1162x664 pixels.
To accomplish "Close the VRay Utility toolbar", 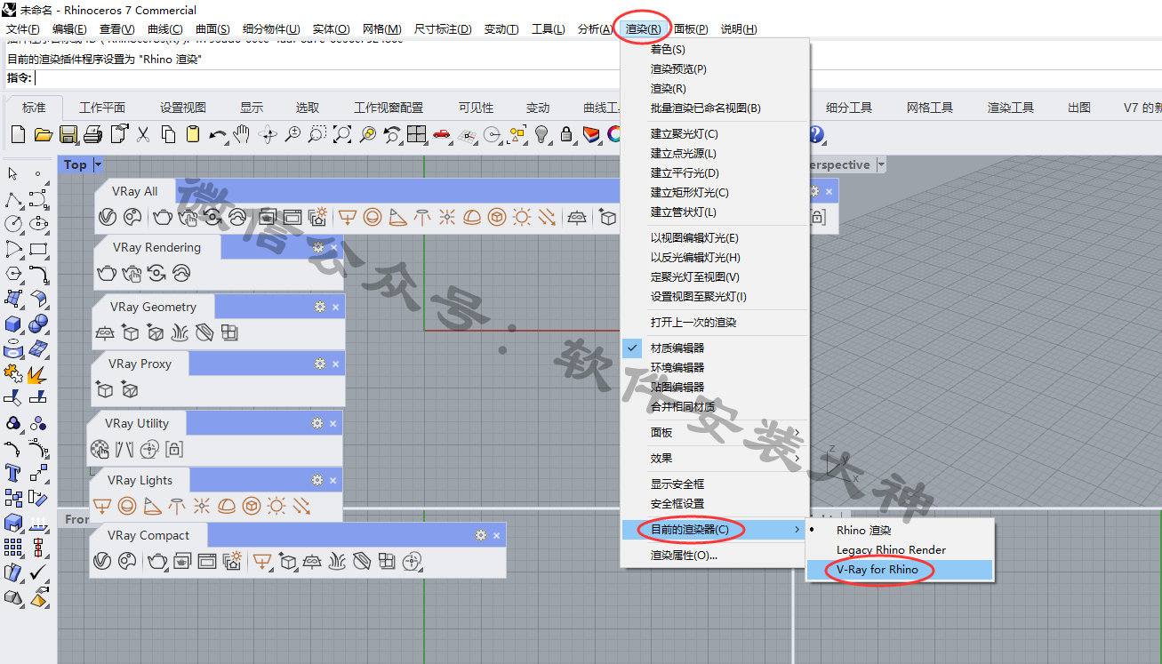I will click(x=333, y=423).
